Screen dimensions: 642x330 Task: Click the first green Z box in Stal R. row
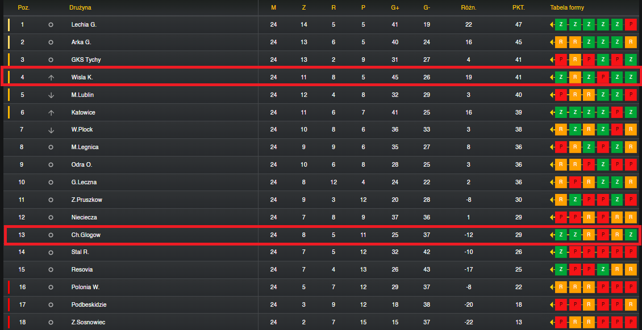tap(561, 252)
